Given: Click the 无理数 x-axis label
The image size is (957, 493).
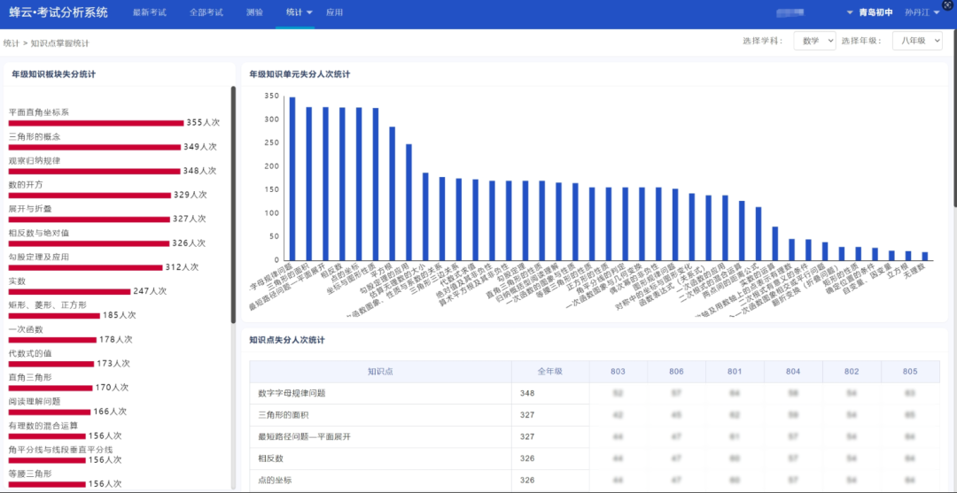Looking at the screenshot, I should pyautogui.click(x=914, y=271).
